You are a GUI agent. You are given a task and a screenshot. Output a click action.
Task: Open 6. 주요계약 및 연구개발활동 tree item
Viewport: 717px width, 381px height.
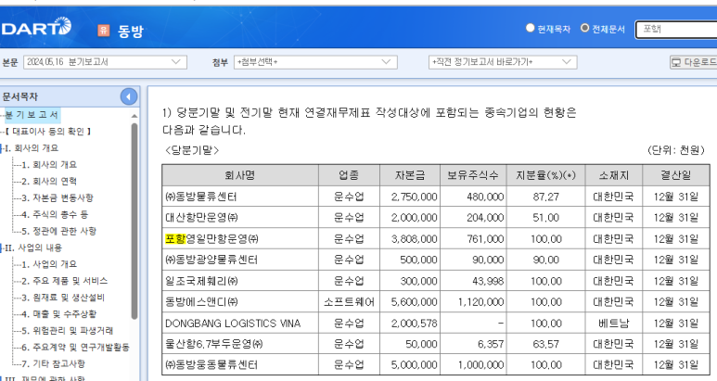click(x=75, y=348)
